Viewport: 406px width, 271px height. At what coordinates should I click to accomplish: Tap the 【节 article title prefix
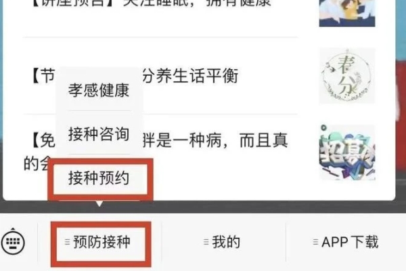tap(43, 76)
